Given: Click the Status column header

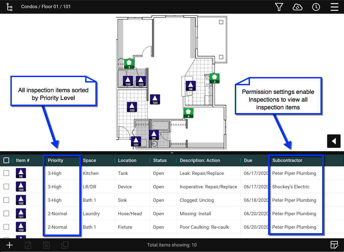Looking at the screenshot, I should [x=160, y=160].
